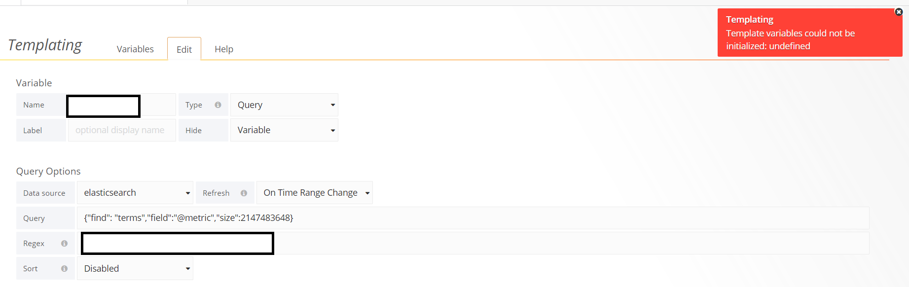The width and height of the screenshot is (909, 287).
Task: Click the caret arrow on the Hide dropdown
Action: click(331, 130)
